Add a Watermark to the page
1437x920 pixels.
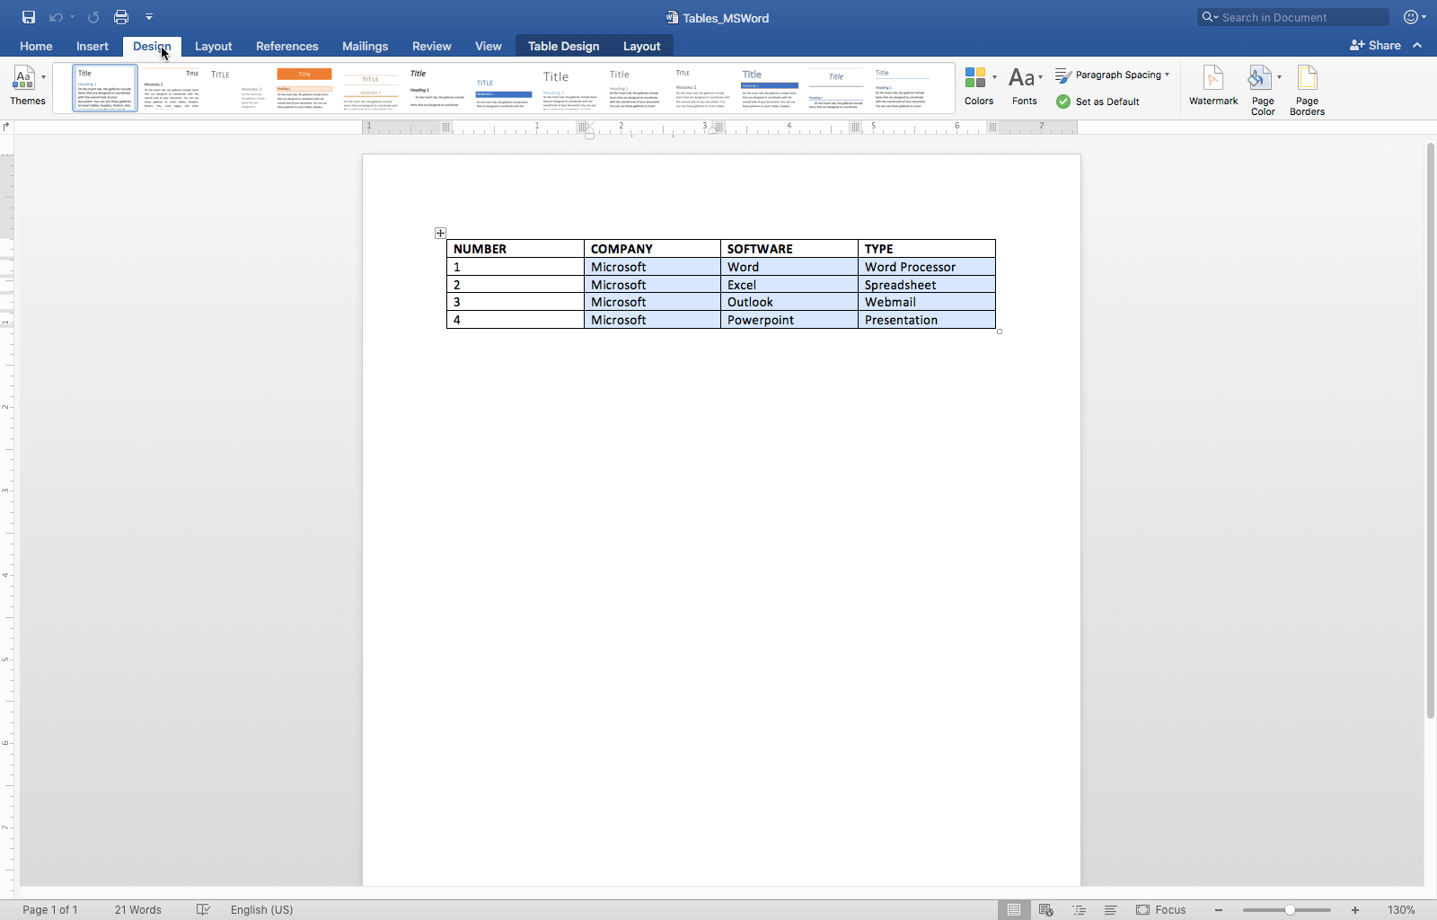1213,85
